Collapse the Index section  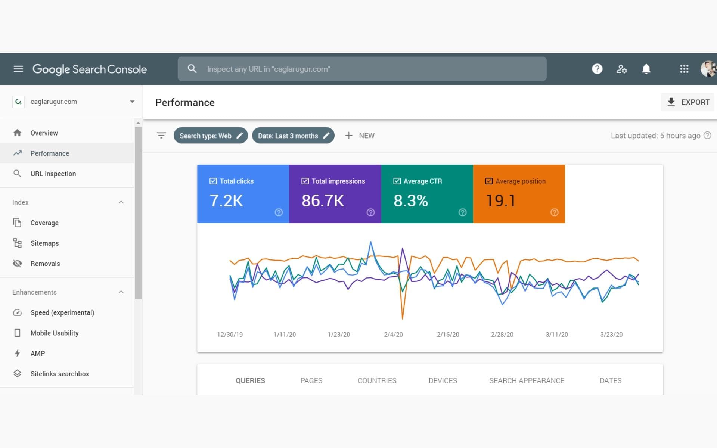[x=121, y=202]
